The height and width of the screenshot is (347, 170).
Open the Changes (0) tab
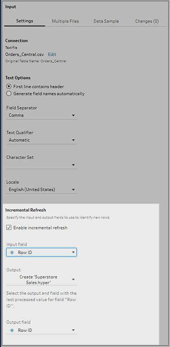tap(147, 21)
